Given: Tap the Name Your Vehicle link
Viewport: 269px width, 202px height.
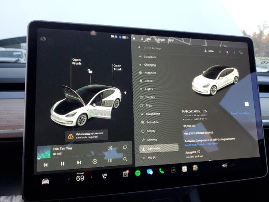Looking at the screenshot, I should (x=240, y=113).
